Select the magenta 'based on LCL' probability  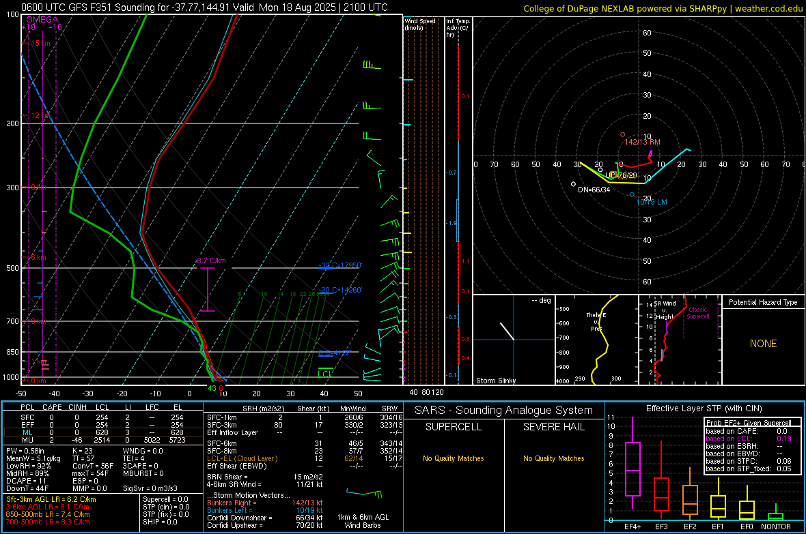tap(749, 439)
